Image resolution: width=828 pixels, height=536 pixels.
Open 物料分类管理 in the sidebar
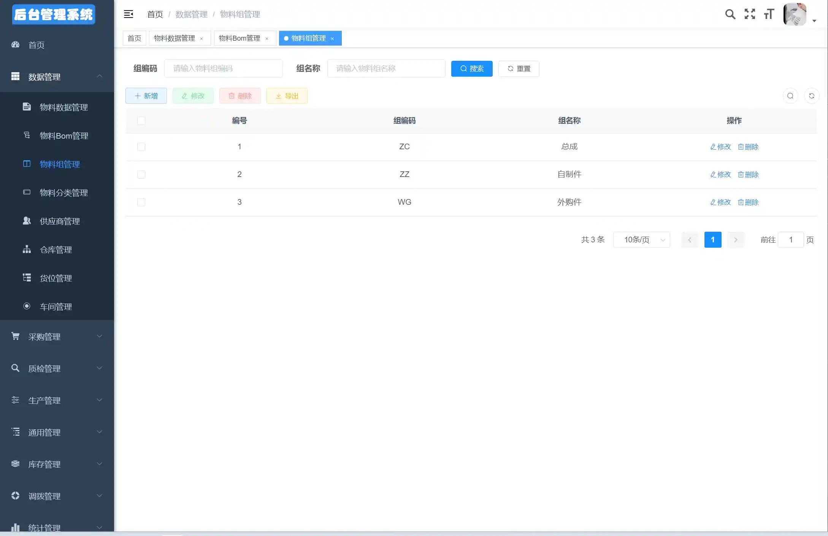tap(64, 193)
